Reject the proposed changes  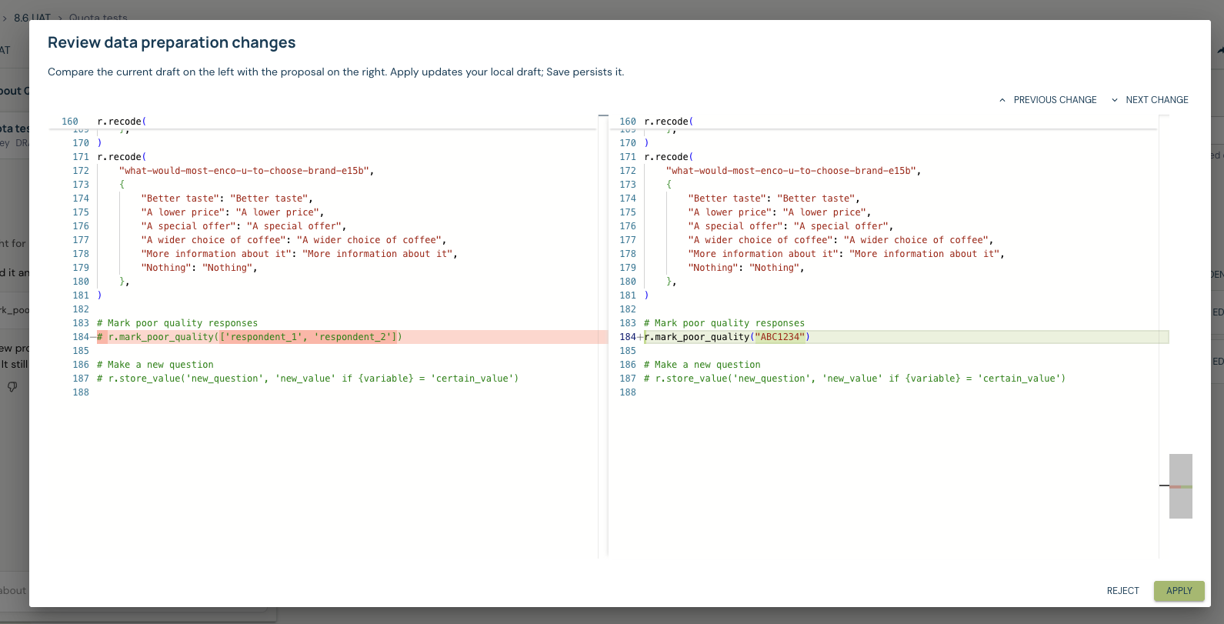coord(1122,591)
